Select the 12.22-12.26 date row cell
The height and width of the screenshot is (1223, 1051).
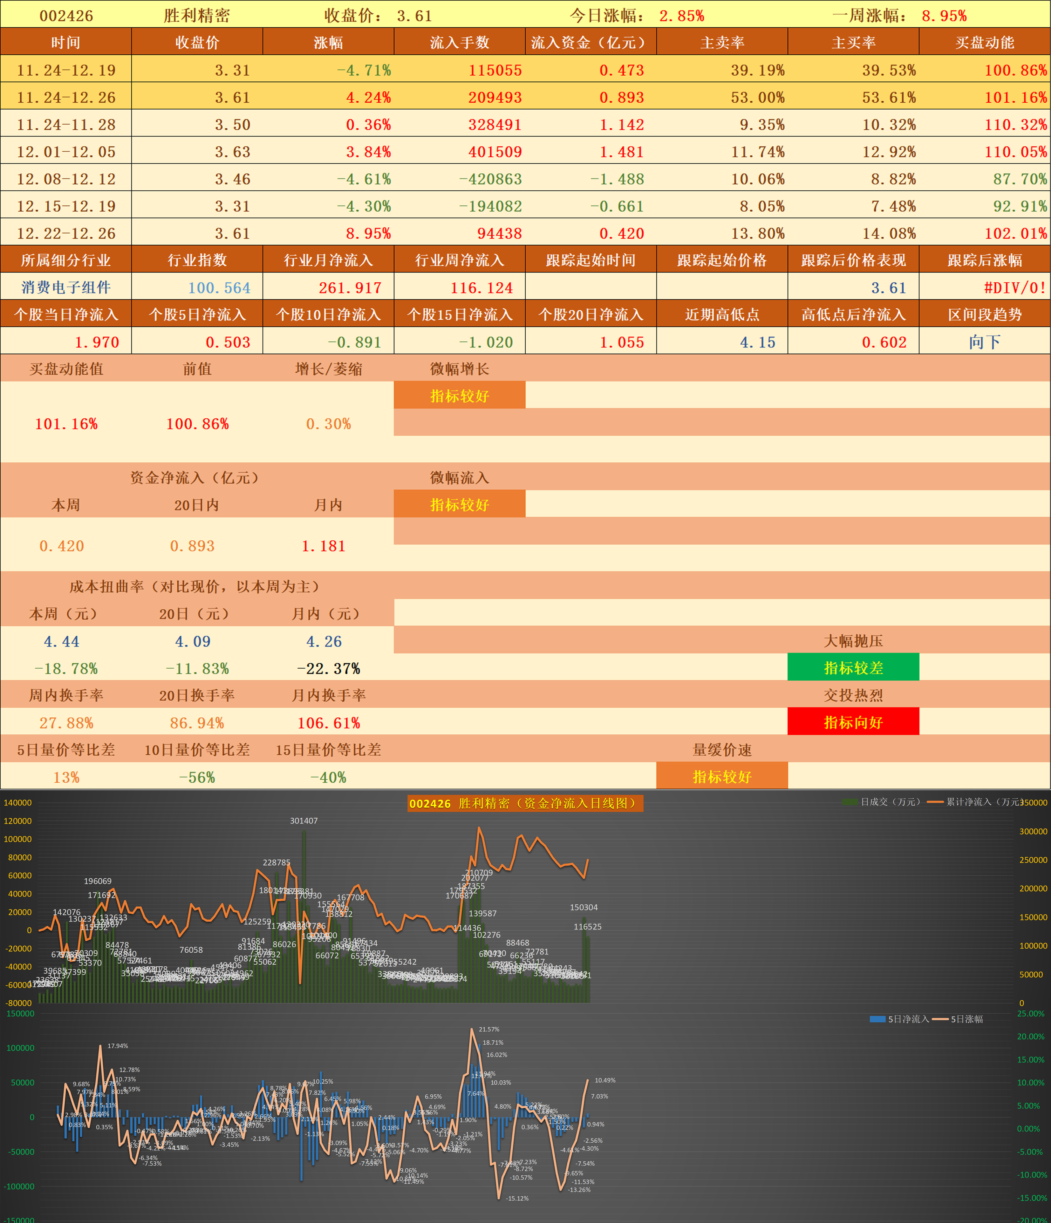66,233
